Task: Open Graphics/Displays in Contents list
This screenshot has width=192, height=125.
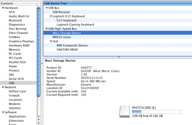Action: [21, 41]
